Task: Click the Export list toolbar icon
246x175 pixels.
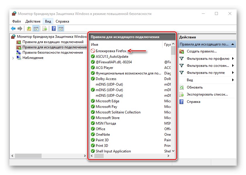Action: [45, 29]
